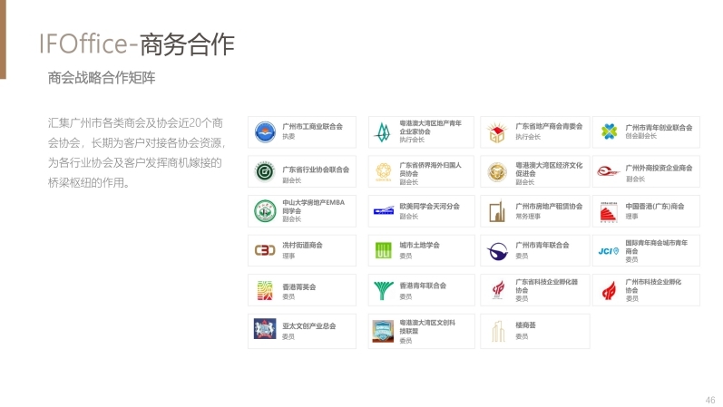Screen dimensions: 723x407
Task: Click the 广州市工商业联合会 logo
Action: [264, 131]
